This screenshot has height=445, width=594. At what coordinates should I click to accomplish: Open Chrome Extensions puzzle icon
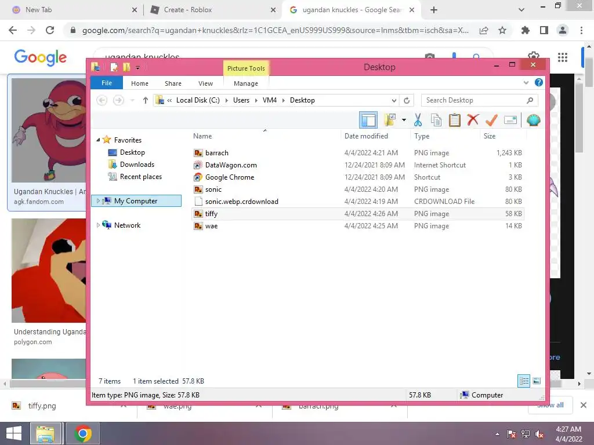click(x=526, y=30)
